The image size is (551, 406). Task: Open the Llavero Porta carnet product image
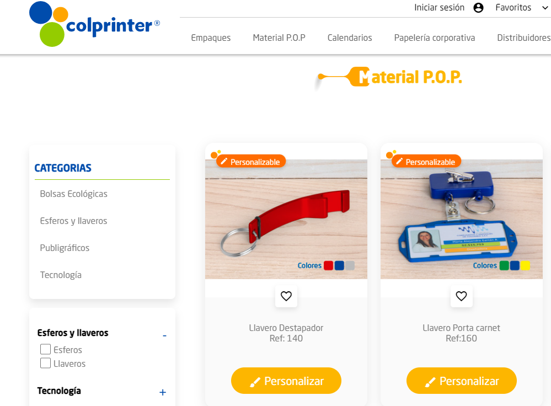coord(462,219)
